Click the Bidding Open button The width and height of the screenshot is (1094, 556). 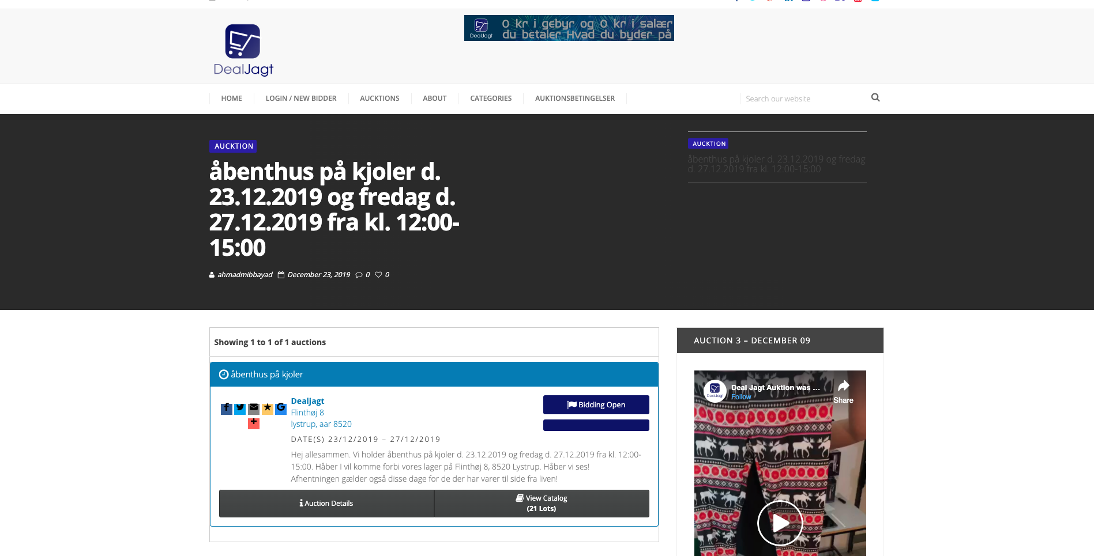point(596,404)
